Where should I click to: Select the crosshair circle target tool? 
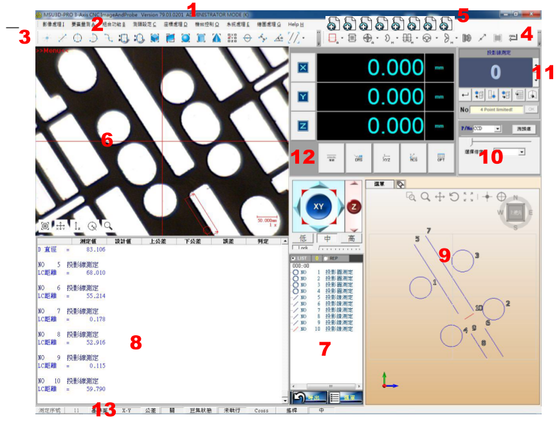[367, 38]
